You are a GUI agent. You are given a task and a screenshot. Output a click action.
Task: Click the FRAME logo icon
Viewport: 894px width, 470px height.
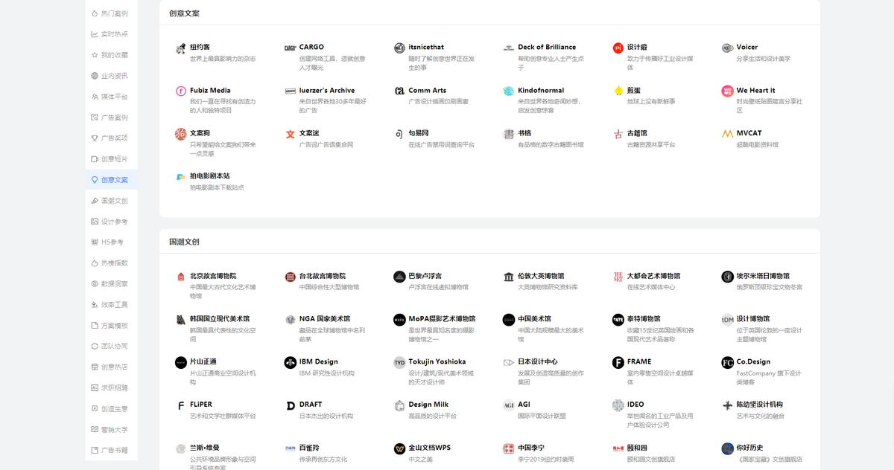(x=618, y=363)
